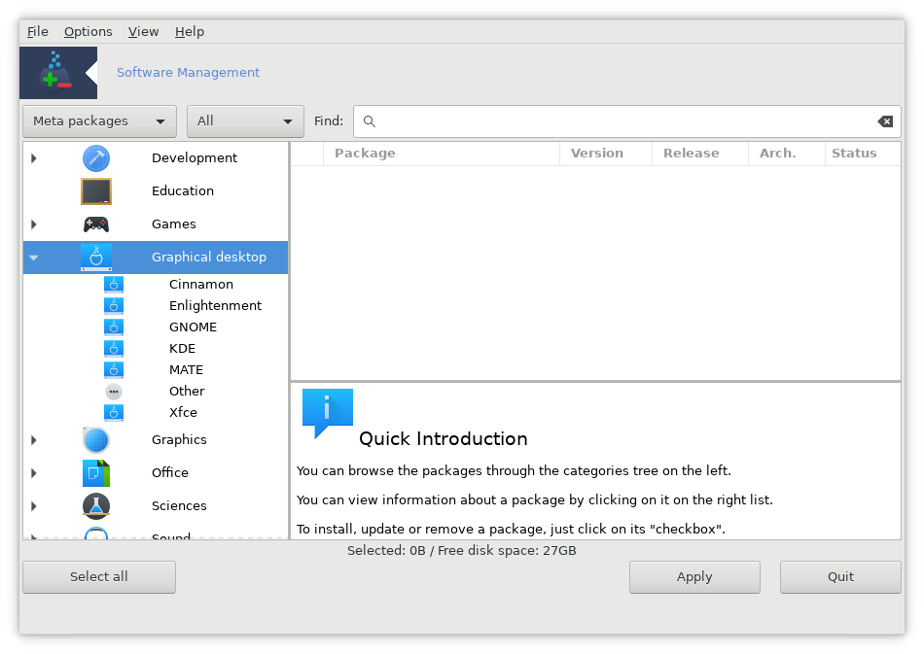Open the Options menu
924x654 pixels.
click(89, 32)
